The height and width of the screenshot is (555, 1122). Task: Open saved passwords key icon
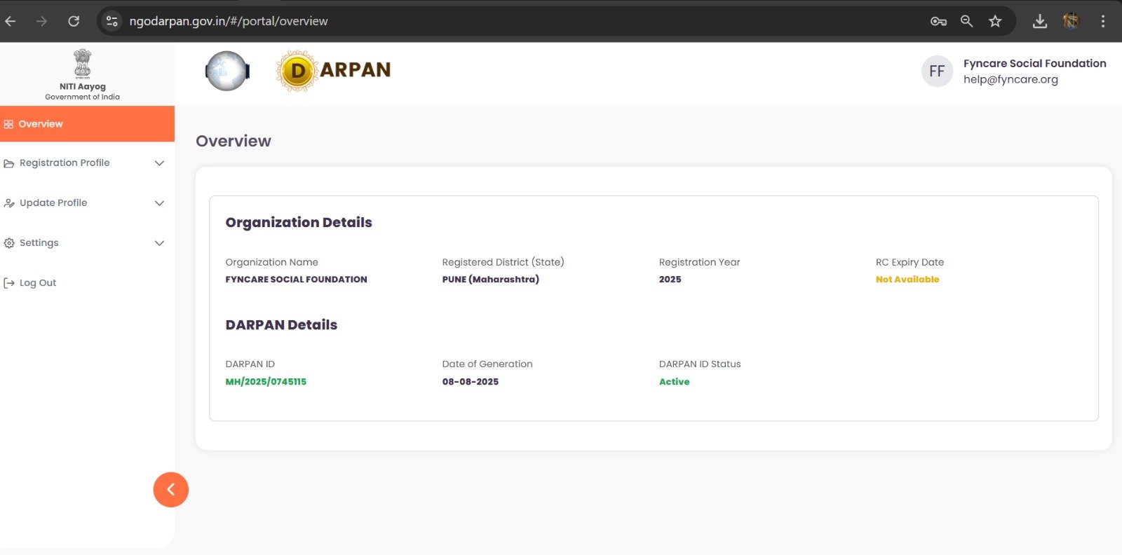[938, 21]
